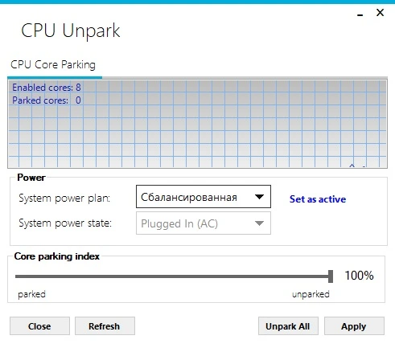Image resolution: width=395 pixels, height=352 pixels.
Task: Minimize the CPU Unpark window
Action: [x=360, y=14]
